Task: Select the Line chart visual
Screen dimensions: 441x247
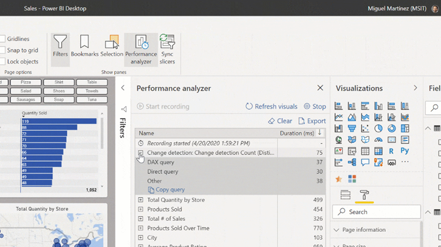Action: coord(338,117)
